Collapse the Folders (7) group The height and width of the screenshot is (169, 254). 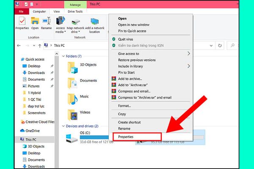(63, 56)
